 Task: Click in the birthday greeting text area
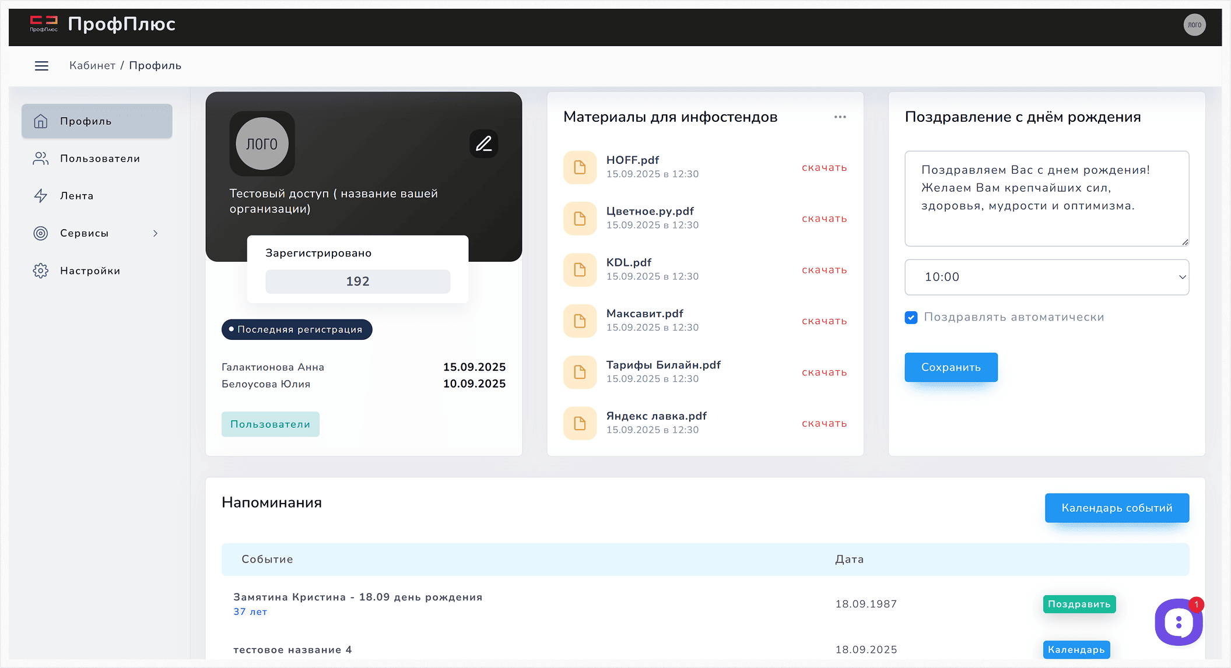pos(1046,198)
